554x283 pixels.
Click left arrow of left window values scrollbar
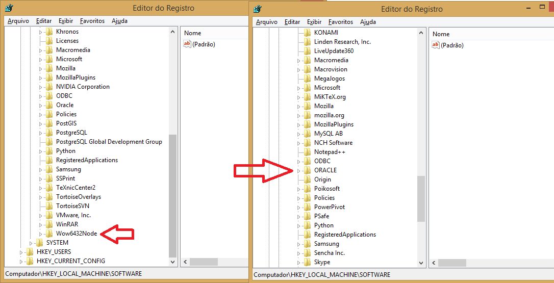point(185,262)
